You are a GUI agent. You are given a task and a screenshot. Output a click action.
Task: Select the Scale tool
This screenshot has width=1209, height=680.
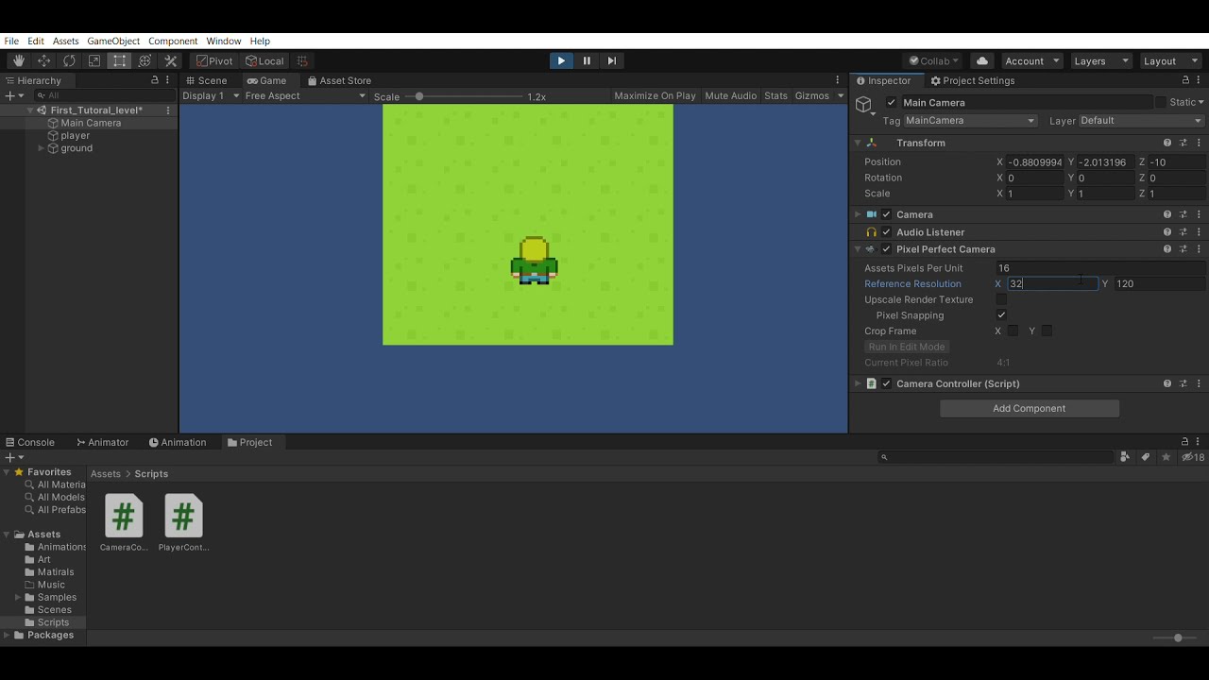coord(94,60)
